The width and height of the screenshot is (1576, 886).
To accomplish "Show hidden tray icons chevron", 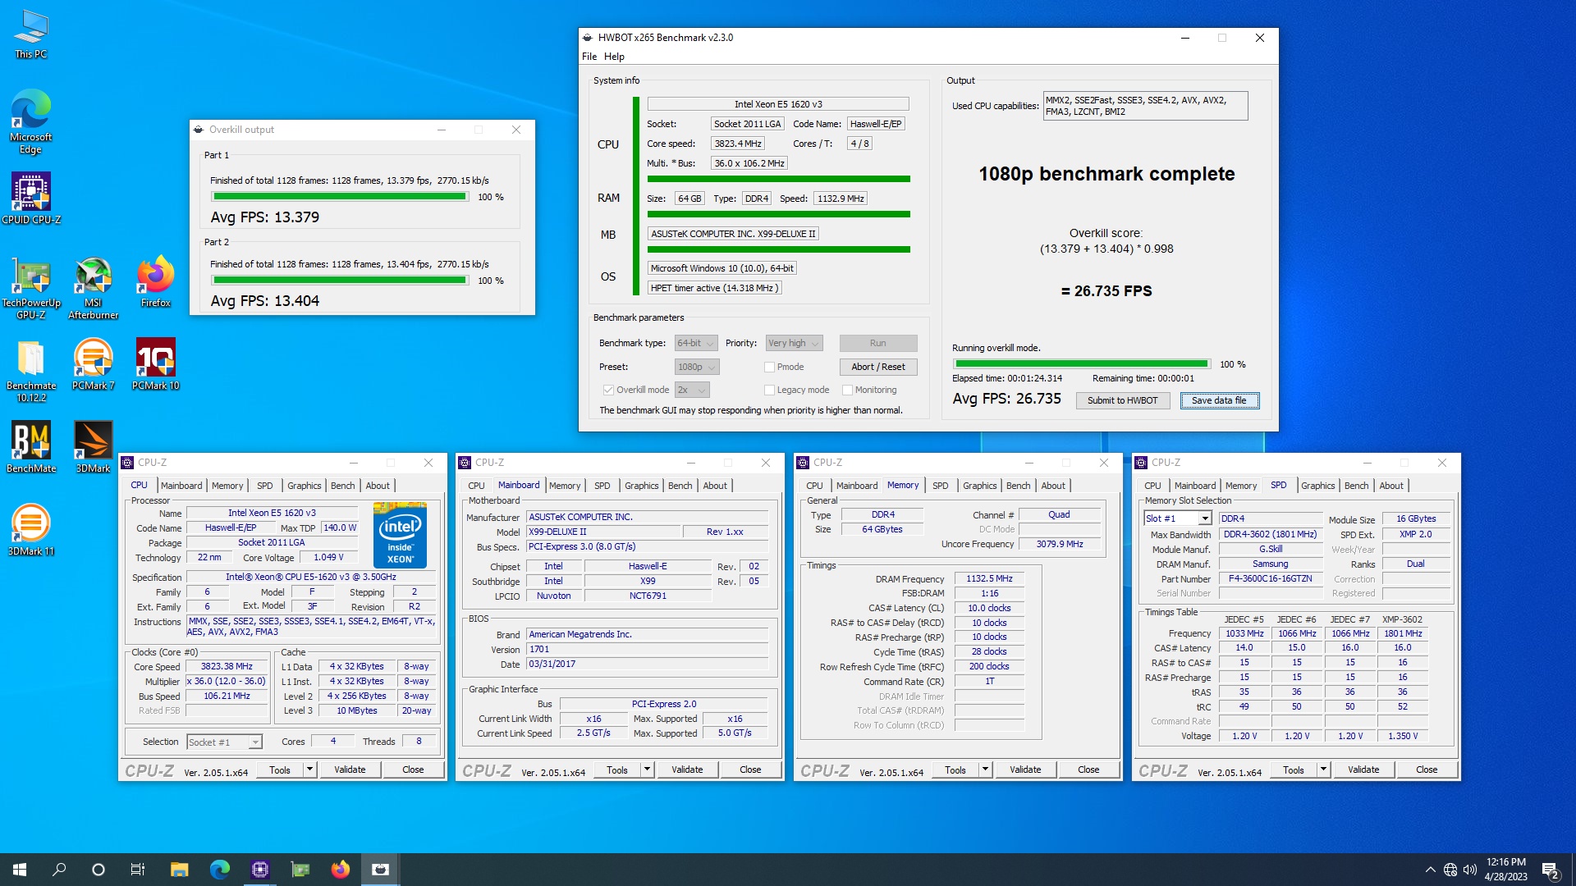I will coord(1430,870).
